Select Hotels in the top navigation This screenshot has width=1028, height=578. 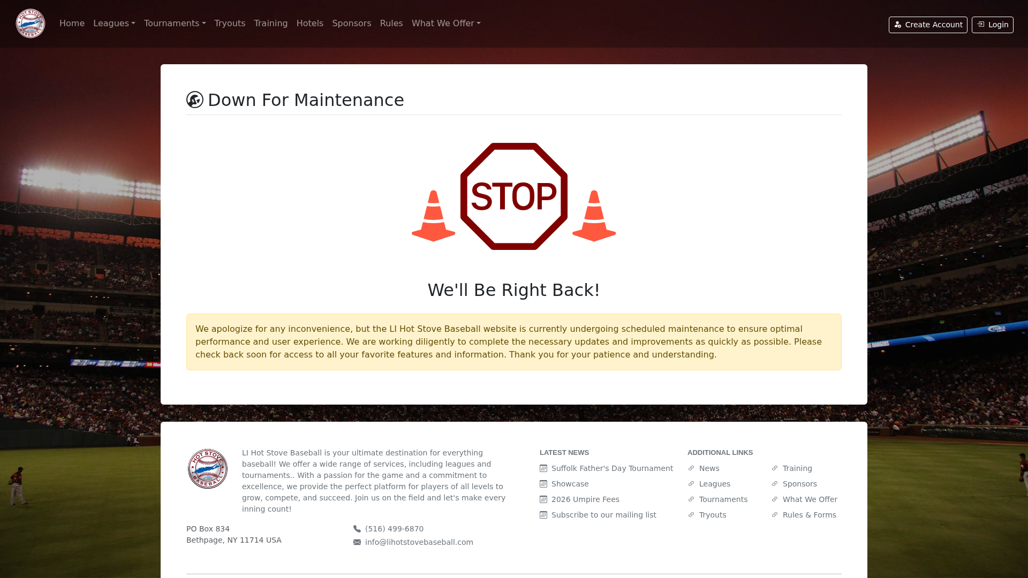pyautogui.click(x=310, y=24)
